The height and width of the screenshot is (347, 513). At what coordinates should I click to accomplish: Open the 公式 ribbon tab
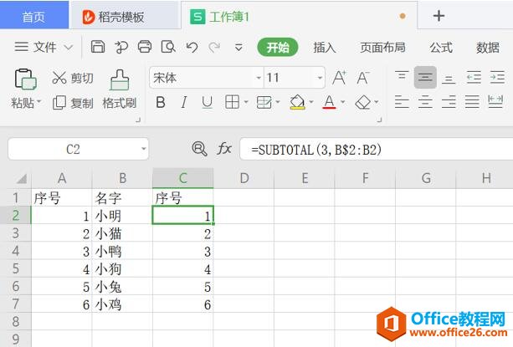click(x=441, y=48)
